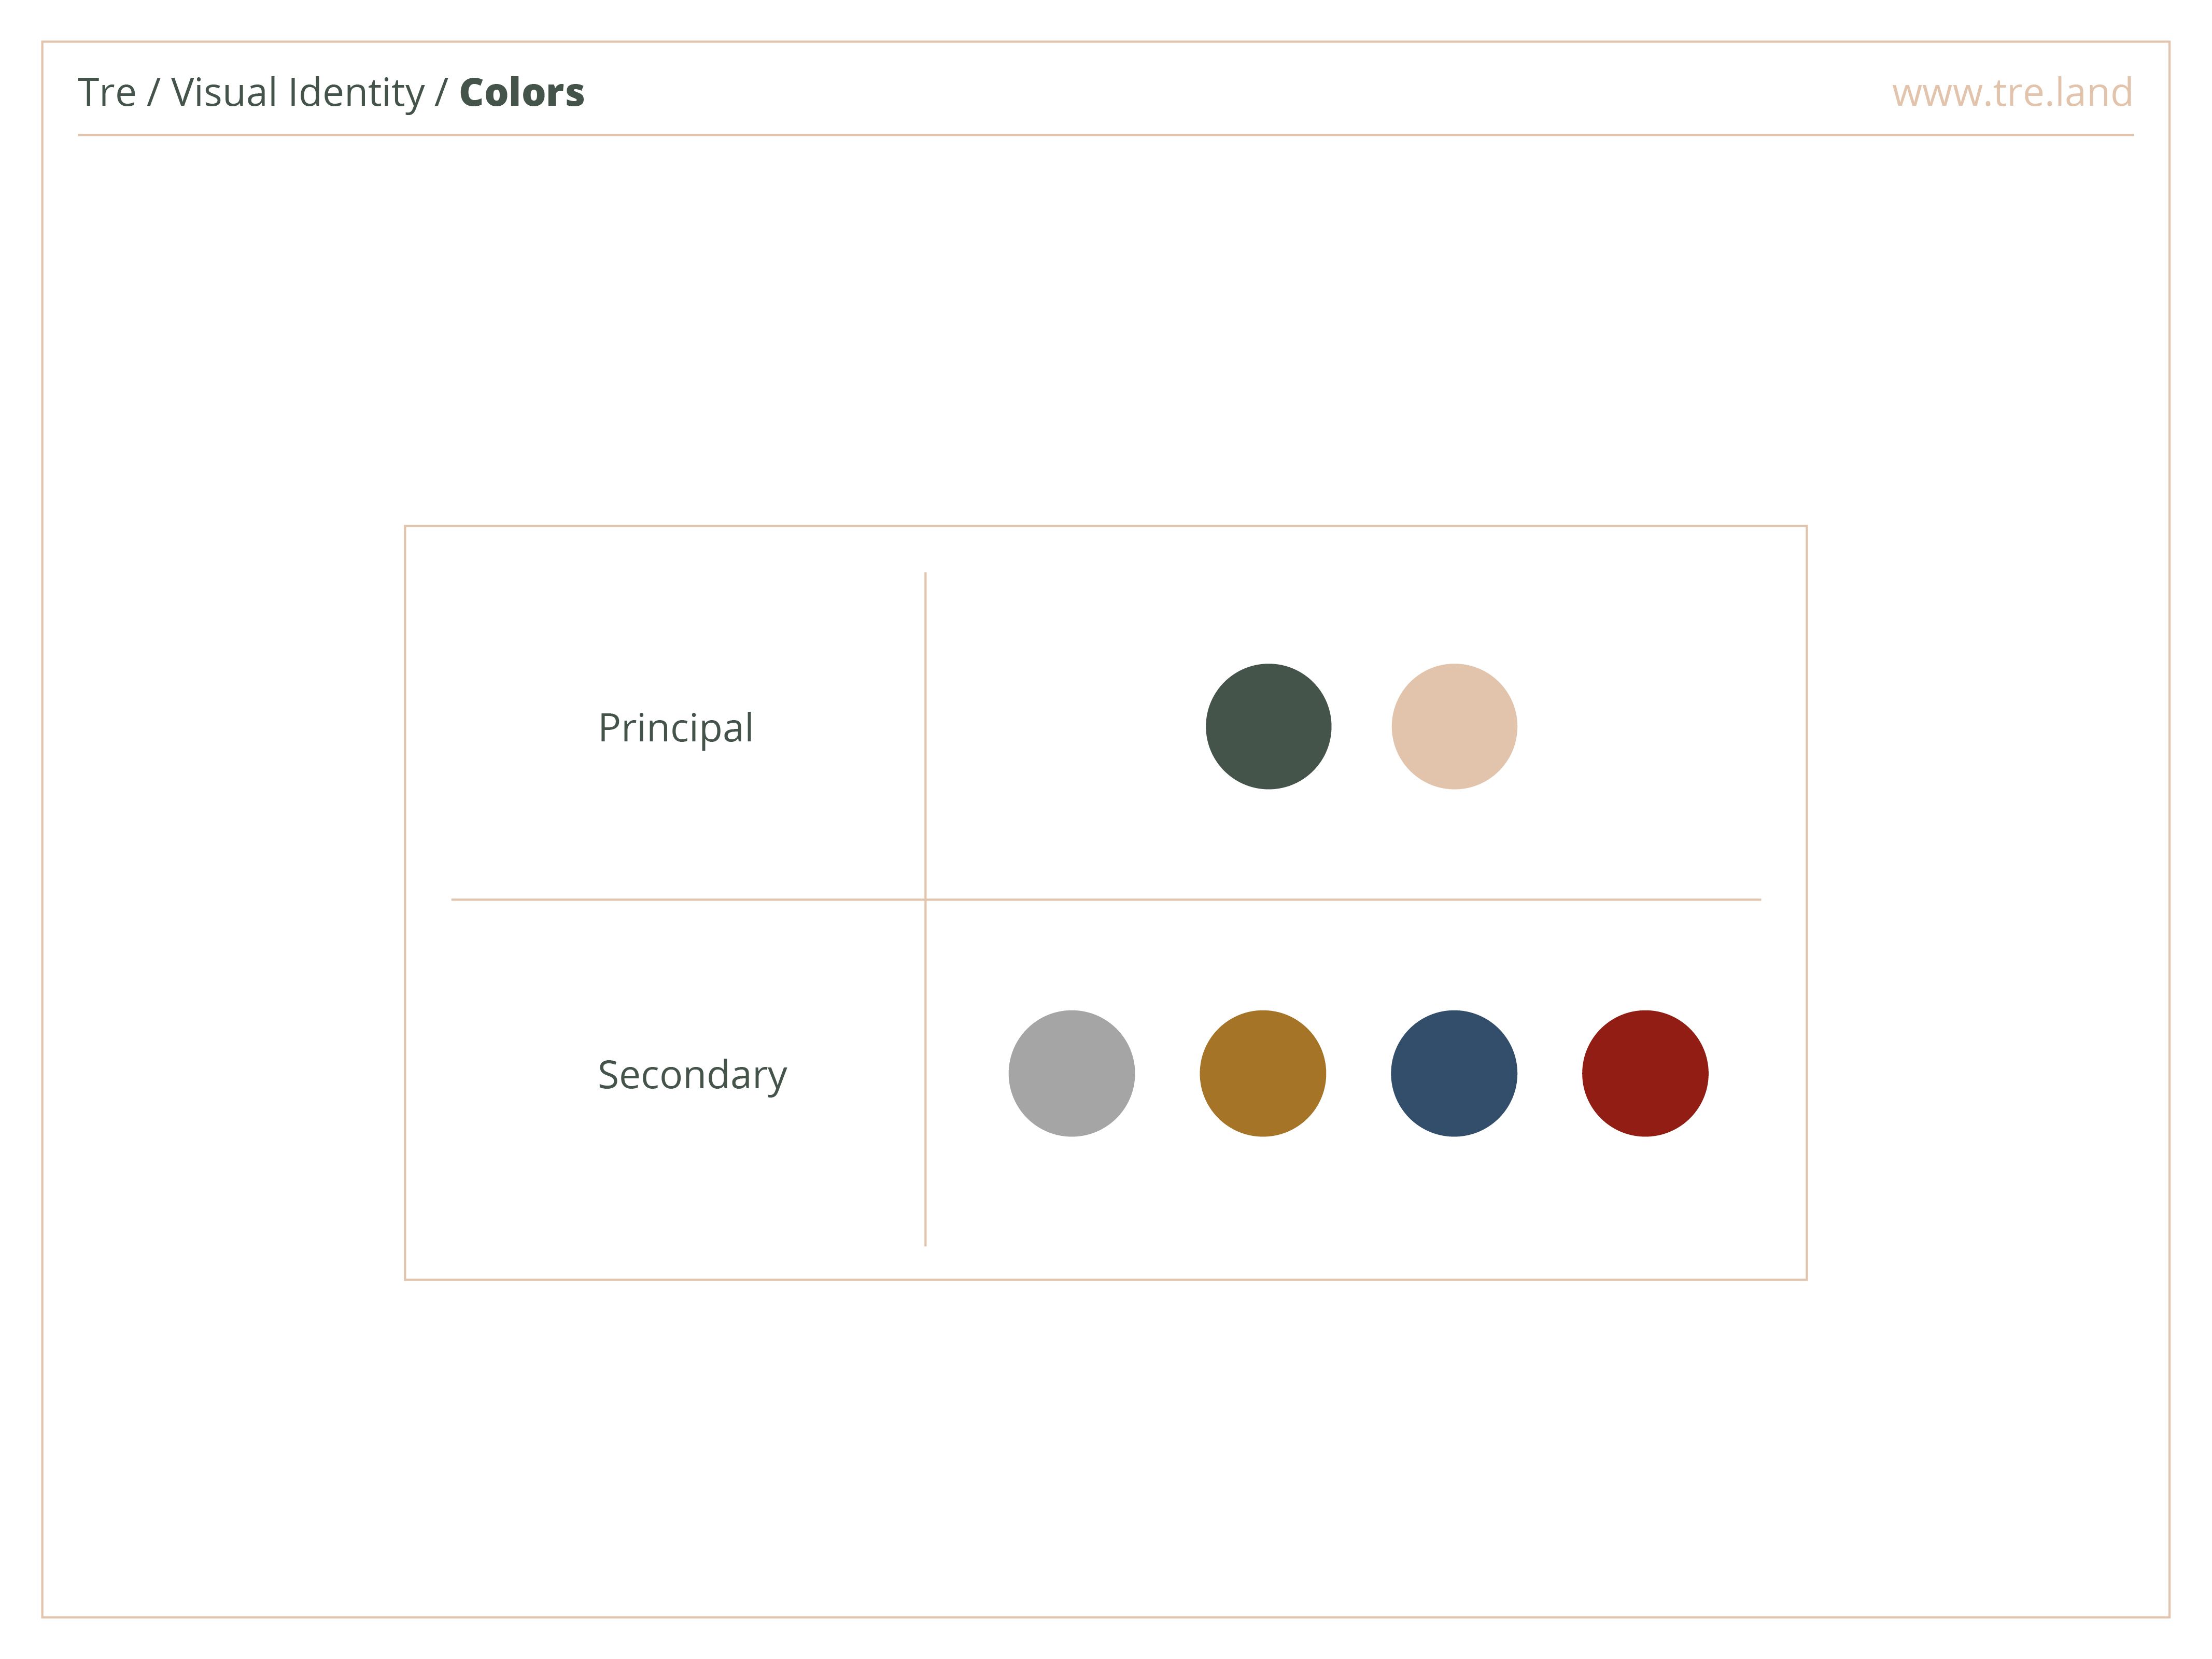2212x1659 pixels.
Task: Select the "Secondary" row label
Action: (x=692, y=1075)
